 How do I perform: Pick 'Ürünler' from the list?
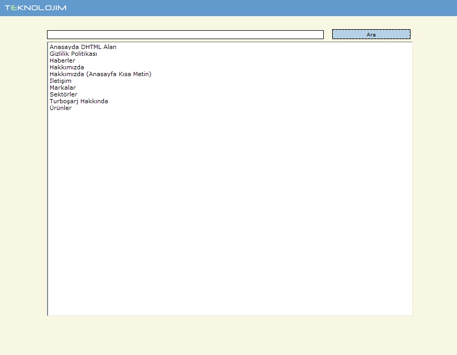point(61,108)
